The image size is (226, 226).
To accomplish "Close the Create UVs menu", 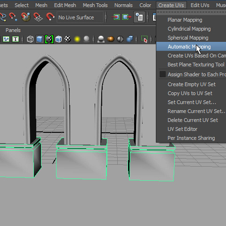I will (171, 5).
